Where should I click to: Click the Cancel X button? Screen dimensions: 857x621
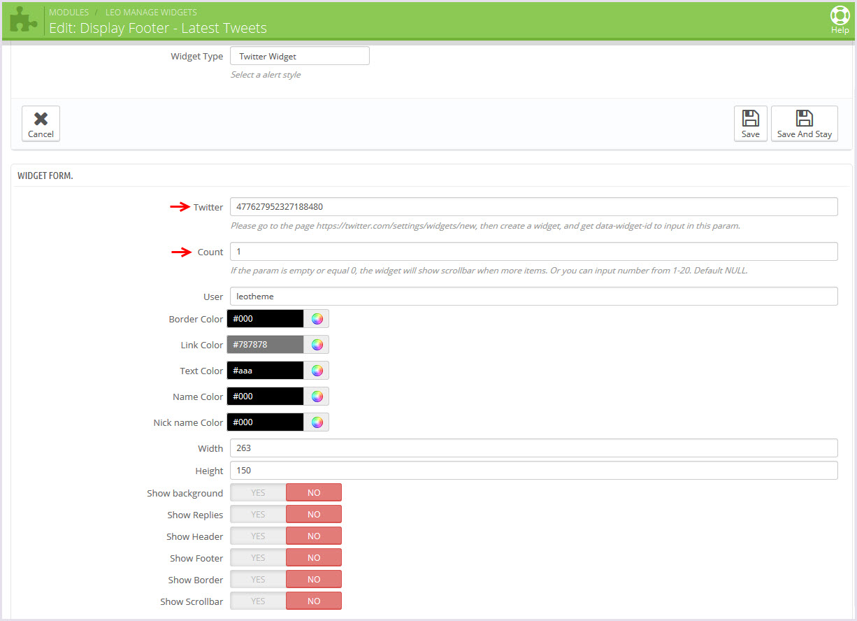(41, 124)
